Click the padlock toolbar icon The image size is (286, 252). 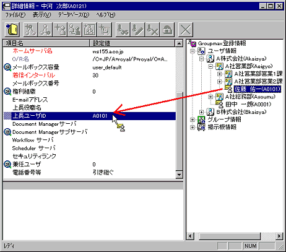(x=167, y=30)
